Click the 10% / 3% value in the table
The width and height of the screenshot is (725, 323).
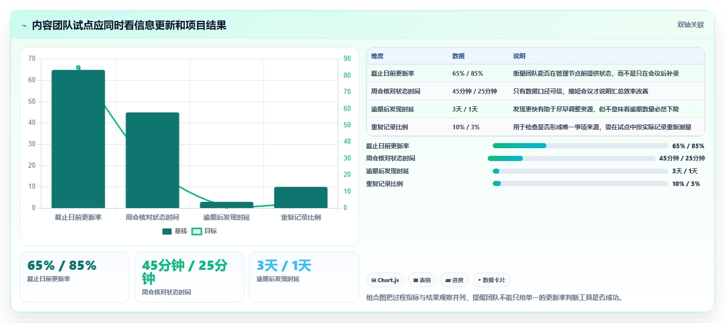point(466,127)
